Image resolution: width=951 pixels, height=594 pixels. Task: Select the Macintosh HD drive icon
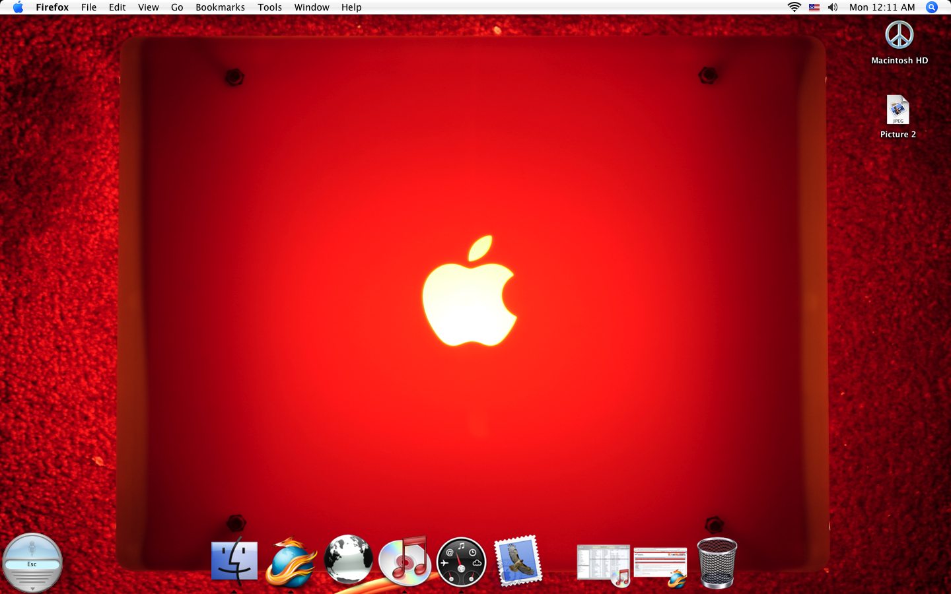click(899, 36)
